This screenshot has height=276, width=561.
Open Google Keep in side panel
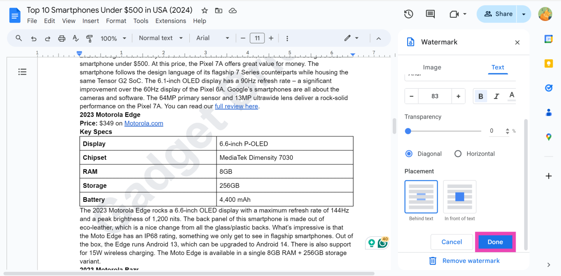point(549,63)
